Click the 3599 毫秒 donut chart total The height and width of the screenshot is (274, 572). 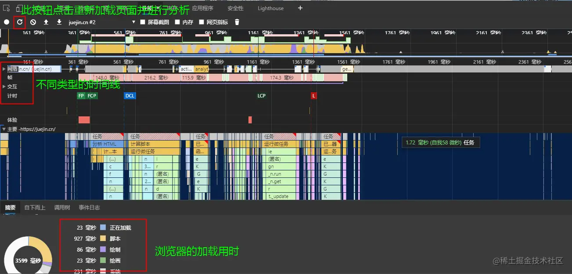pyautogui.click(x=28, y=261)
